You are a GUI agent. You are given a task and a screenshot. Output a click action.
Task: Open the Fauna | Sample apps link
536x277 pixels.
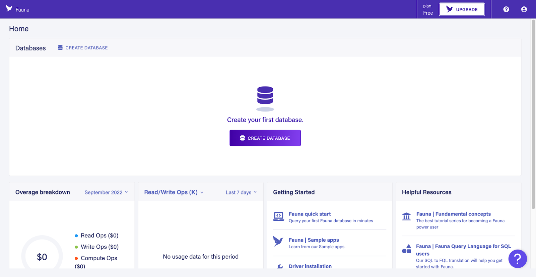[x=314, y=240]
